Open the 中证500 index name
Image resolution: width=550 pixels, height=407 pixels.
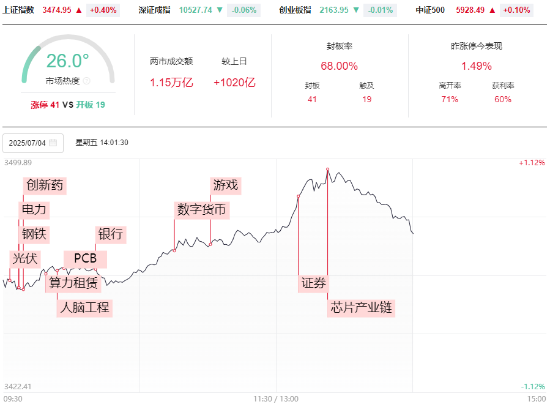(430, 10)
